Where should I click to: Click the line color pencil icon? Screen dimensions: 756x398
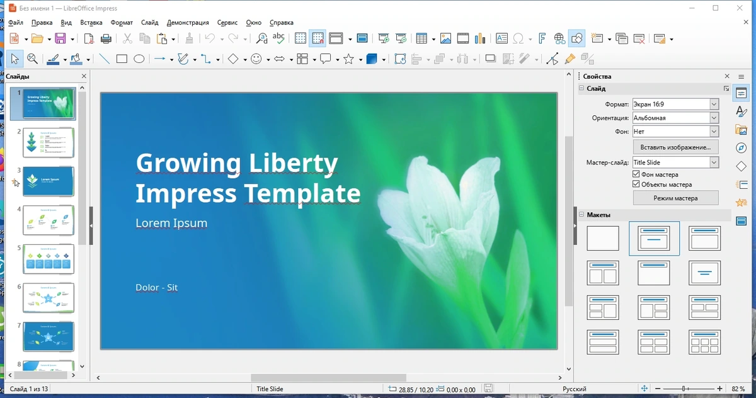53,59
